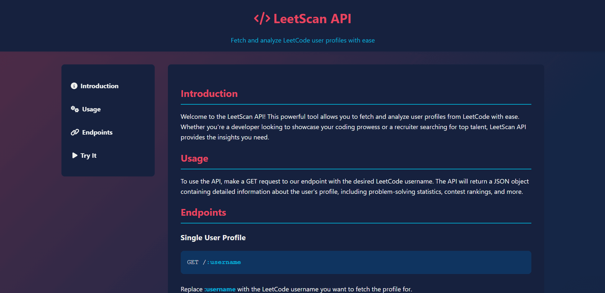Open the Introduction sidebar entry
The height and width of the screenshot is (293, 605).
[x=99, y=86]
